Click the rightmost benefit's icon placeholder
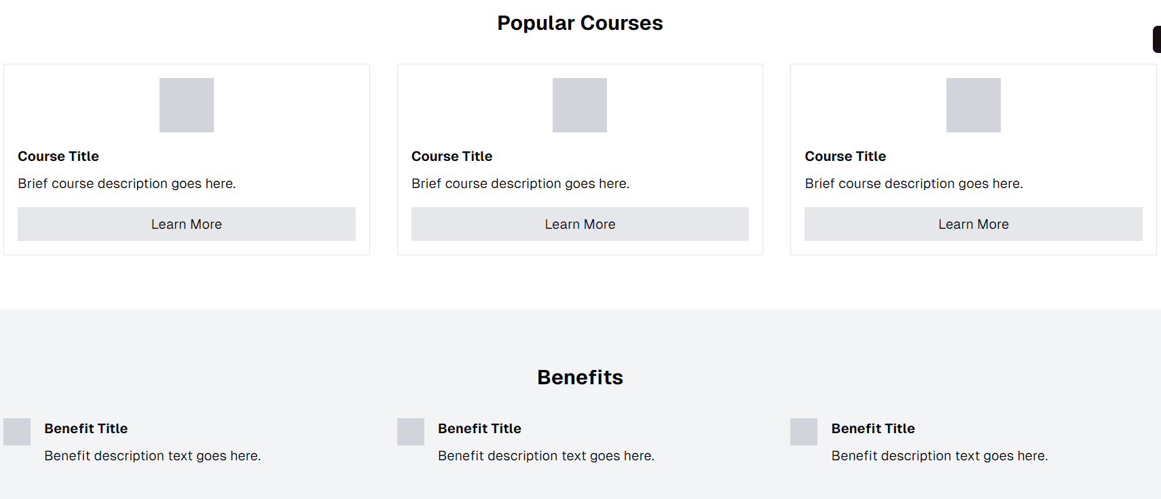The width and height of the screenshot is (1161, 499). 804,432
